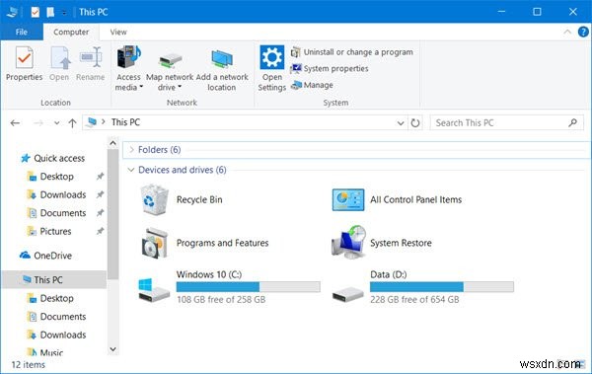Open Documents under Quick access
The image size is (592, 374).
(56, 213)
